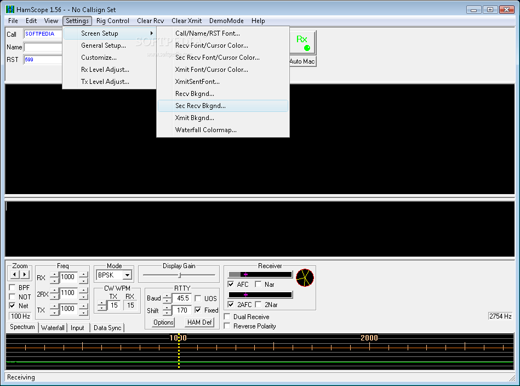Zoom in with the right arrow button
The height and width of the screenshot is (386, 520).
coord(25,275)
